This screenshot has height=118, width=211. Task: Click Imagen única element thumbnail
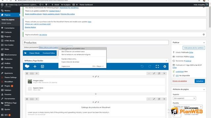click(x=30, y=81)
